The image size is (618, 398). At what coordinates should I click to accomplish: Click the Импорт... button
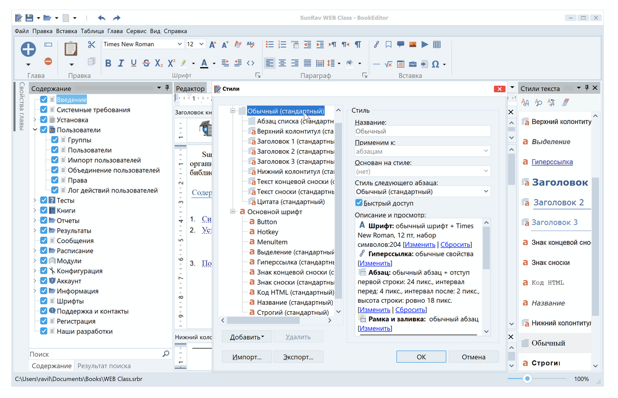[x=247, y=357]
